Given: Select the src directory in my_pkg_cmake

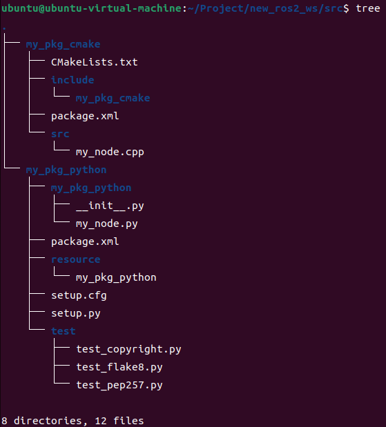Looking at the screenshot, I should 60,134.
